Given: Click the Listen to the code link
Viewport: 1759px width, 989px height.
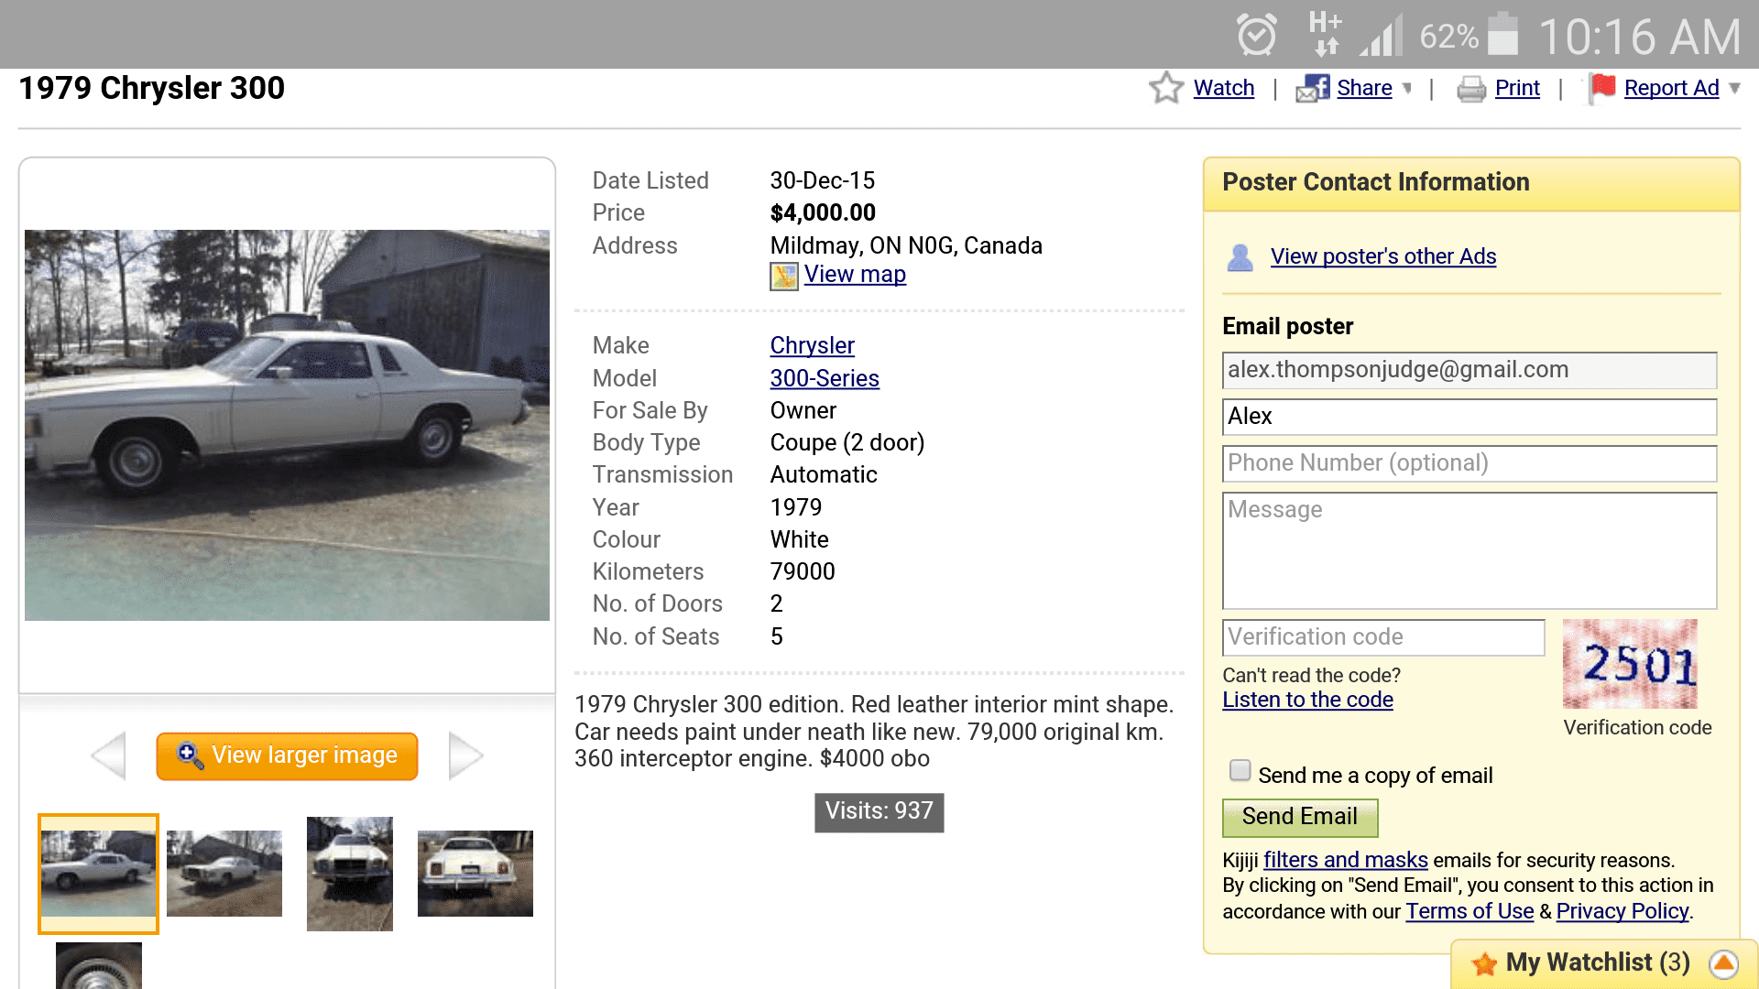Looking at the screenshot, I should tap(1307, 700).
